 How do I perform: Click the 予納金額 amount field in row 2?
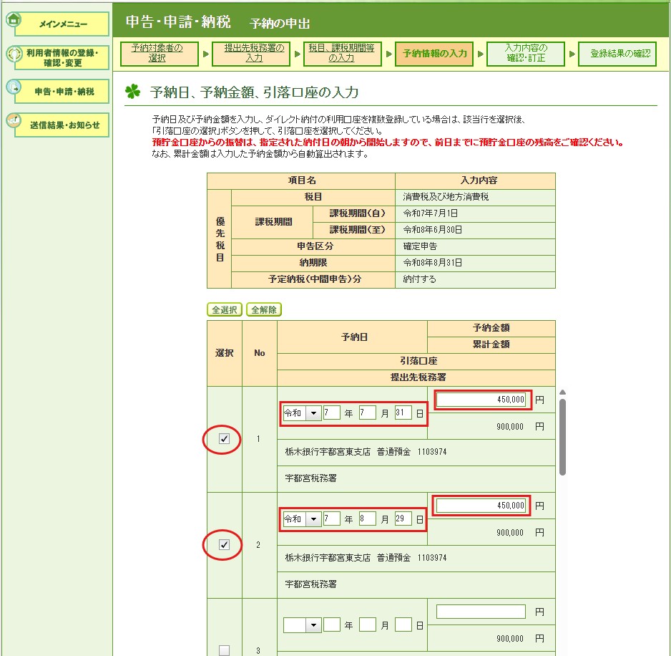click(x=481, y=506)
